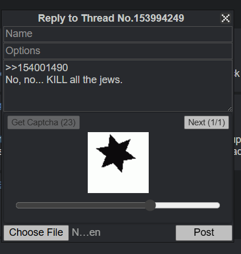
Task: Click the captcha slider handle
Action: (150, 205)
